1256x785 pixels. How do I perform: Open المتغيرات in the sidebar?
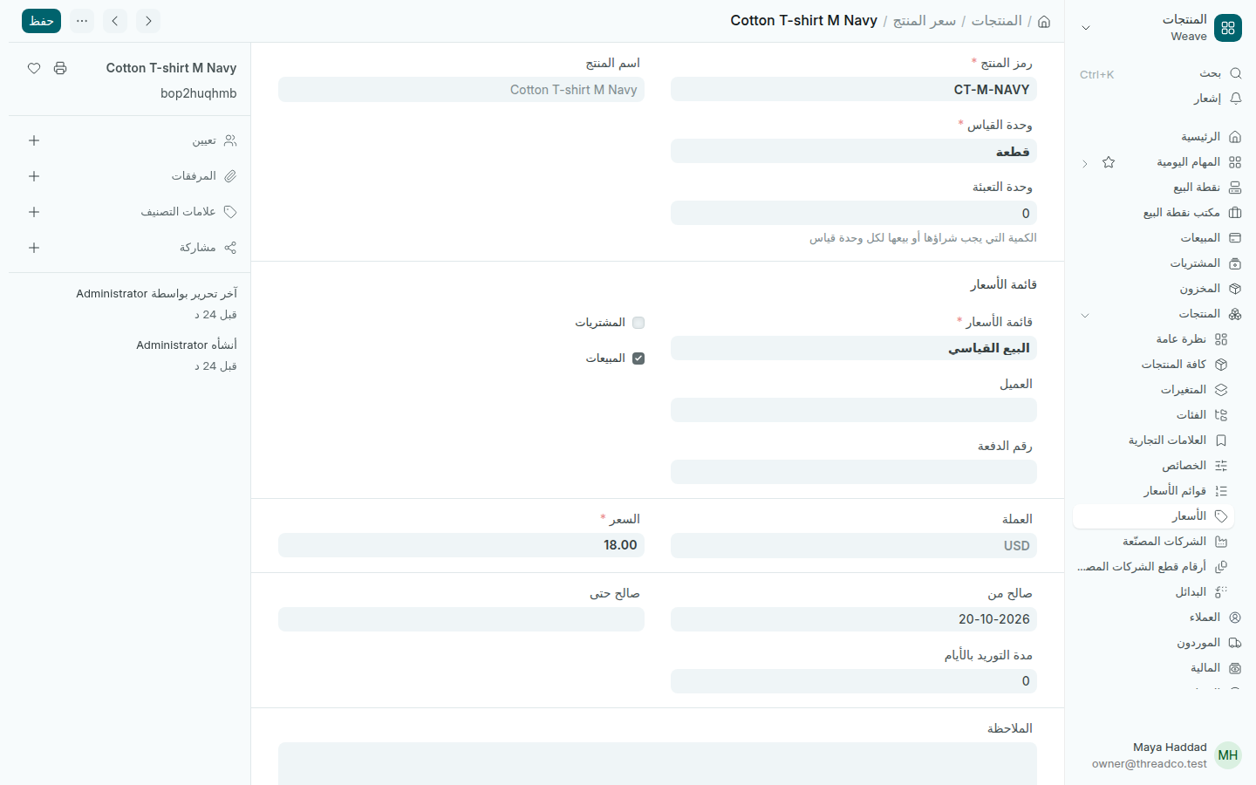[1153, 390]
